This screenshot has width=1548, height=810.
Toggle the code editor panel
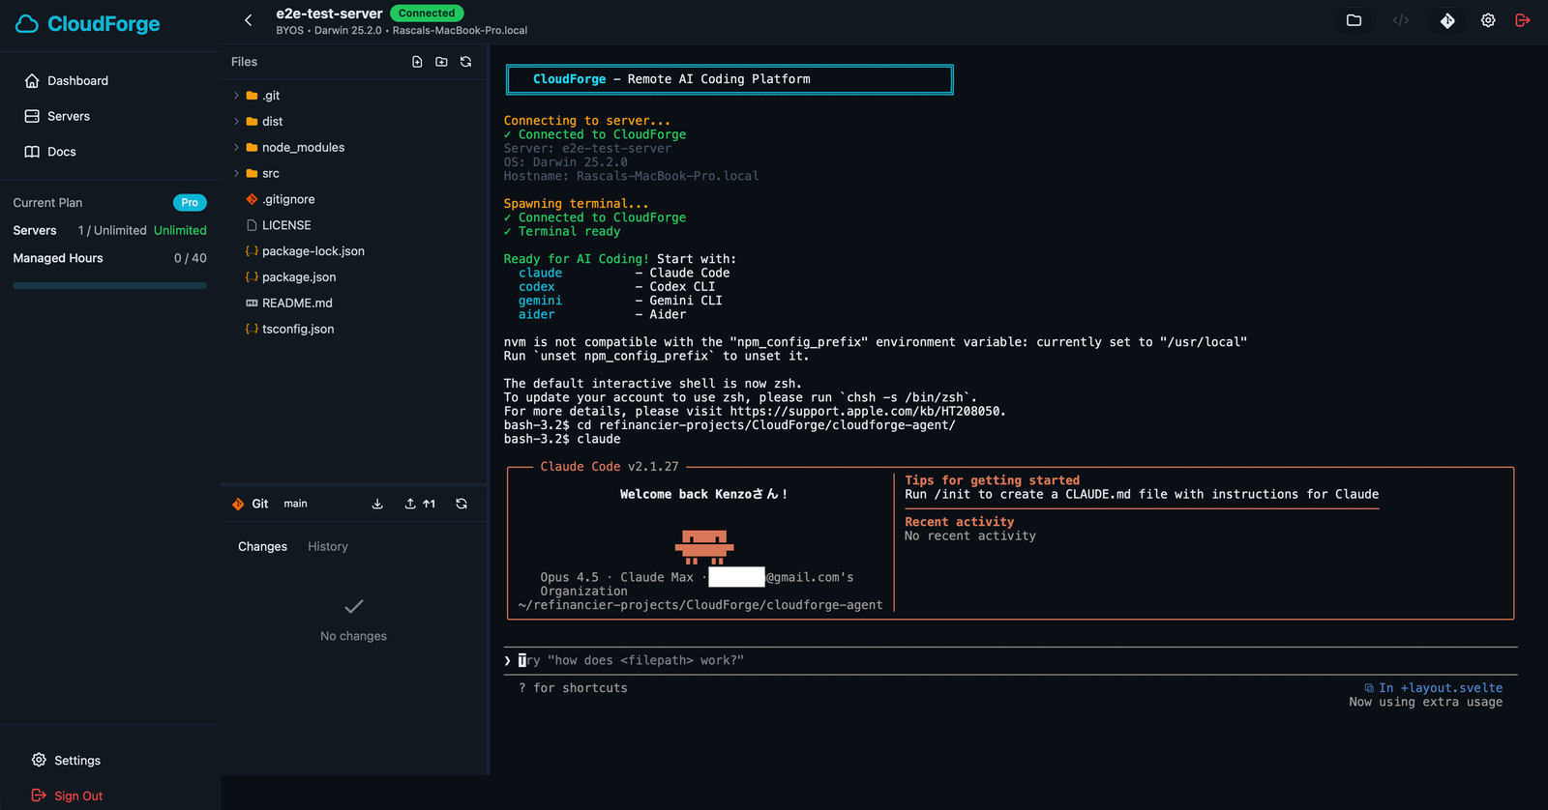pos(1400,20)
